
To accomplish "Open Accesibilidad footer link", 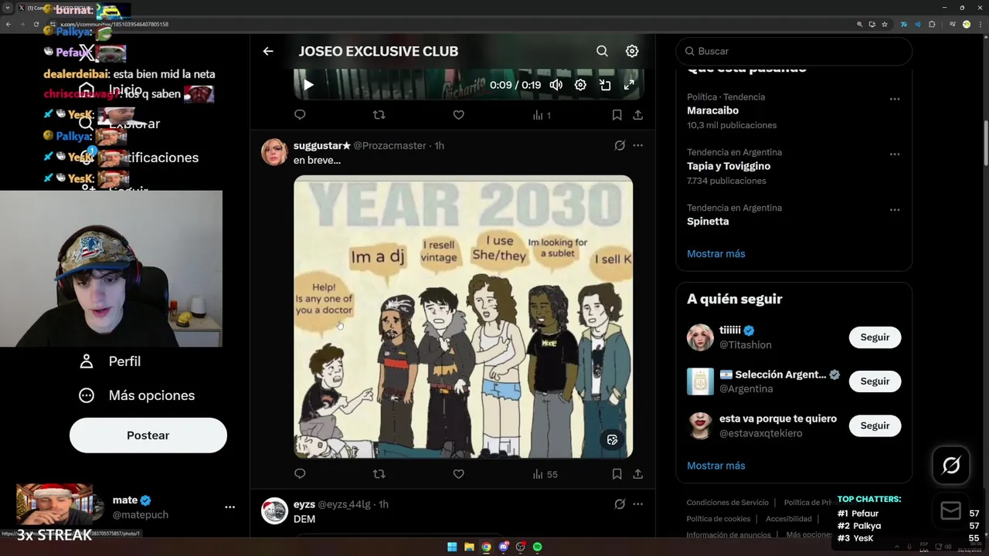I will click(789, 519).
